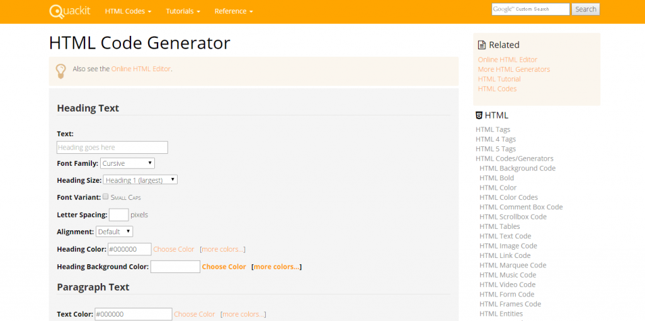Open HTML Scrollbox Code
The width and height of the screenshot is (645, 321).
point(513,217)
